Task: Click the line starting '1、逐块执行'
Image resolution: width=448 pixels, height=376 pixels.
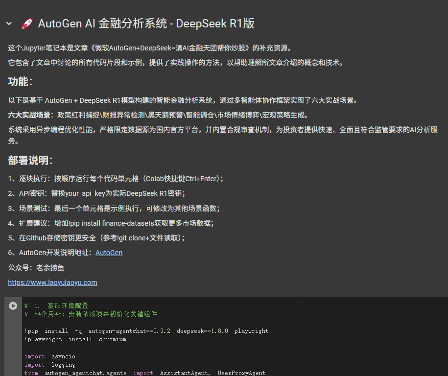Action: tap(116, 179)
